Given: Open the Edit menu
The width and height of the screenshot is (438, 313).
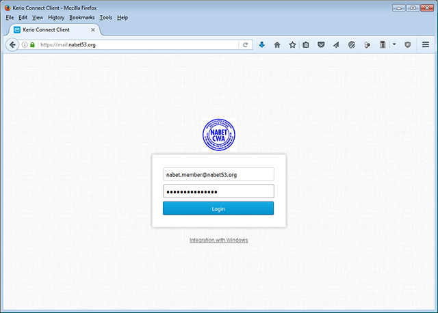Looking at the screenshot, I should 23,18.
